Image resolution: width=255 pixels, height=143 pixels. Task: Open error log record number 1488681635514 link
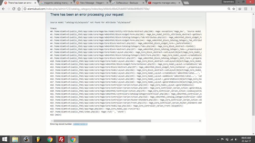[80, 124]
